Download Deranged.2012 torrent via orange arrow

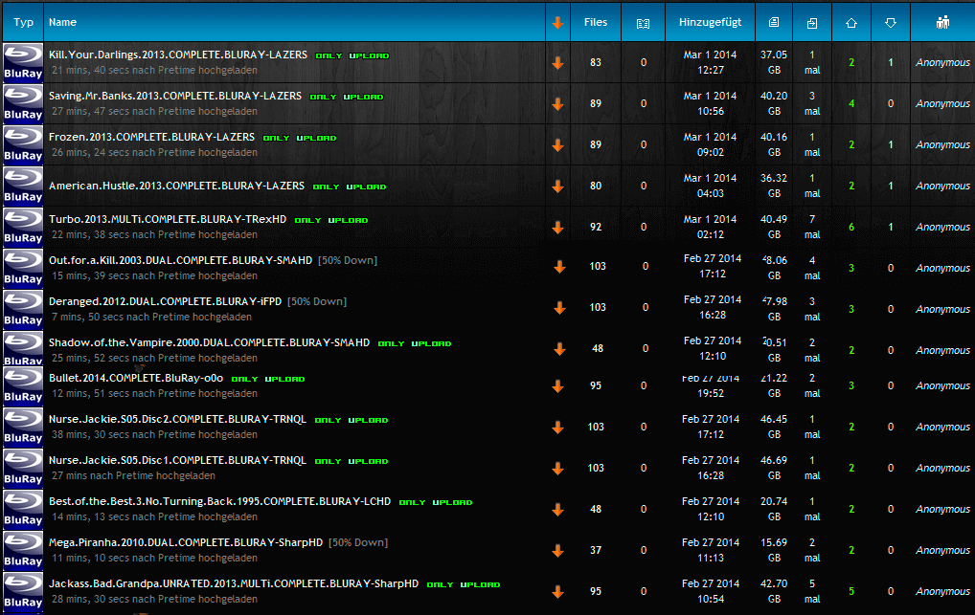(x=559, y=308)
